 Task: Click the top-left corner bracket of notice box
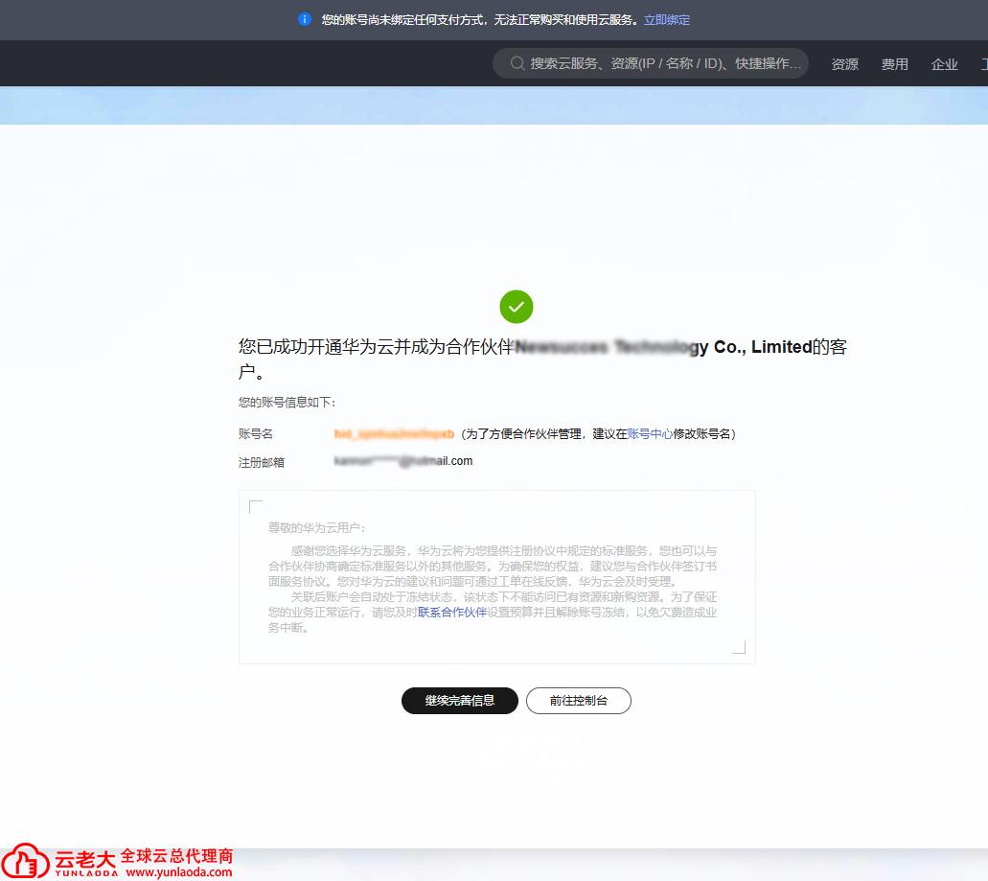coord(255,506)
